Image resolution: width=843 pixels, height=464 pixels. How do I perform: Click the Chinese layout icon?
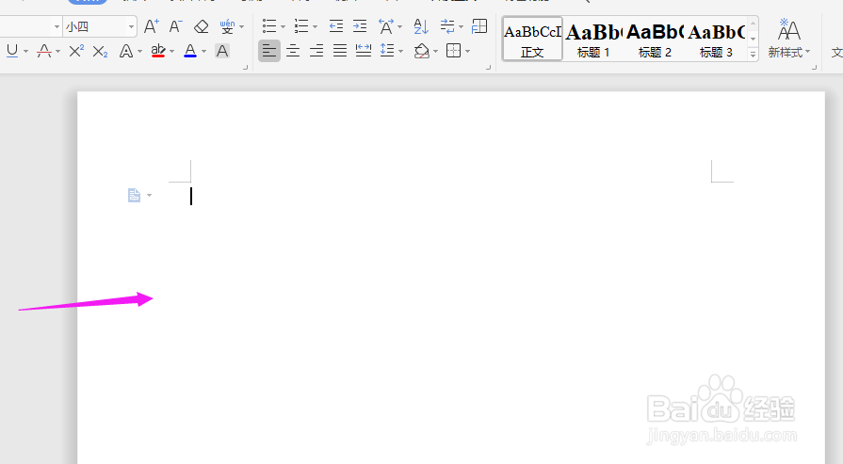(386, 26)
